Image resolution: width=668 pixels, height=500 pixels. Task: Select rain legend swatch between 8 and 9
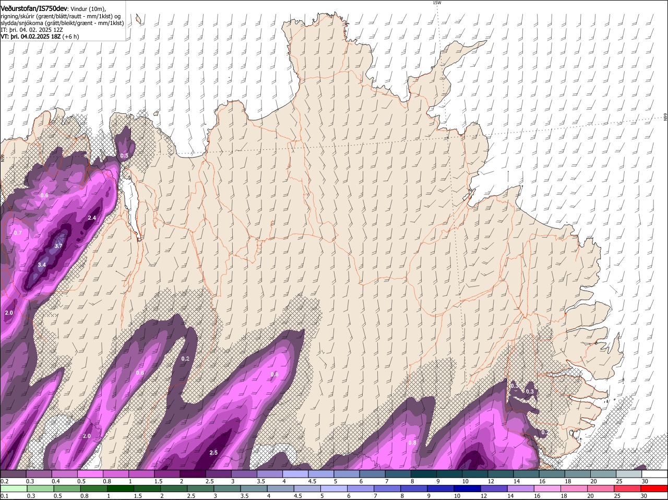tap(413, 489)
